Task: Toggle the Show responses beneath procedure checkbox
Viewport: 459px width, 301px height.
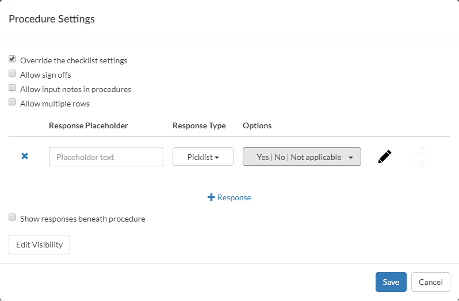Action: point(12,218)
